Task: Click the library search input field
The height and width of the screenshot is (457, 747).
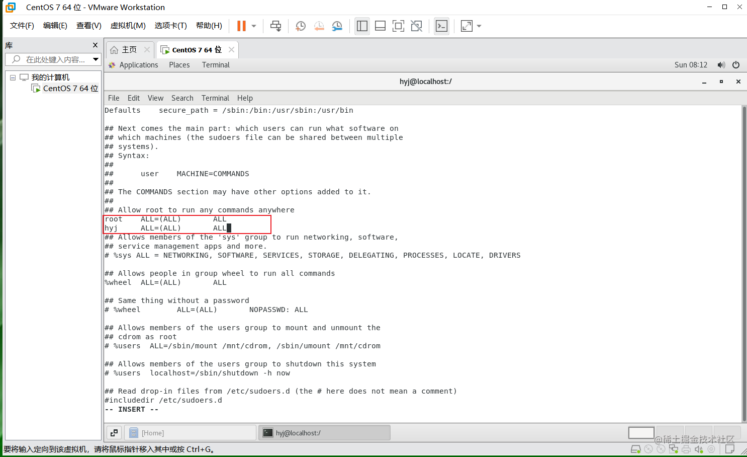Action: click(x=52, y=59)
